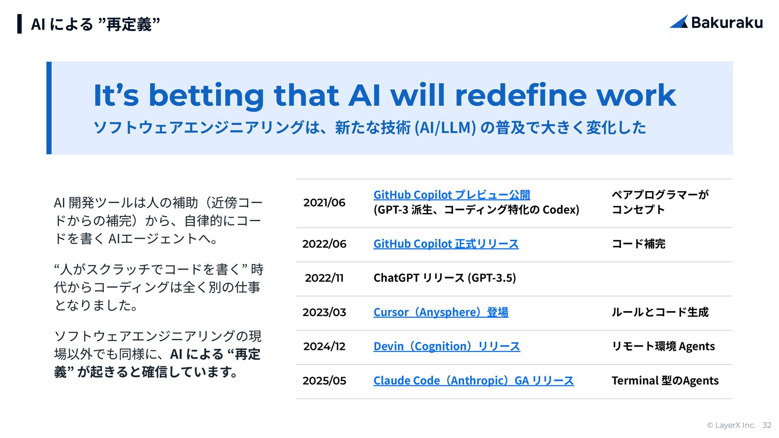Click the headline It's betting that AI

[384, 96]
